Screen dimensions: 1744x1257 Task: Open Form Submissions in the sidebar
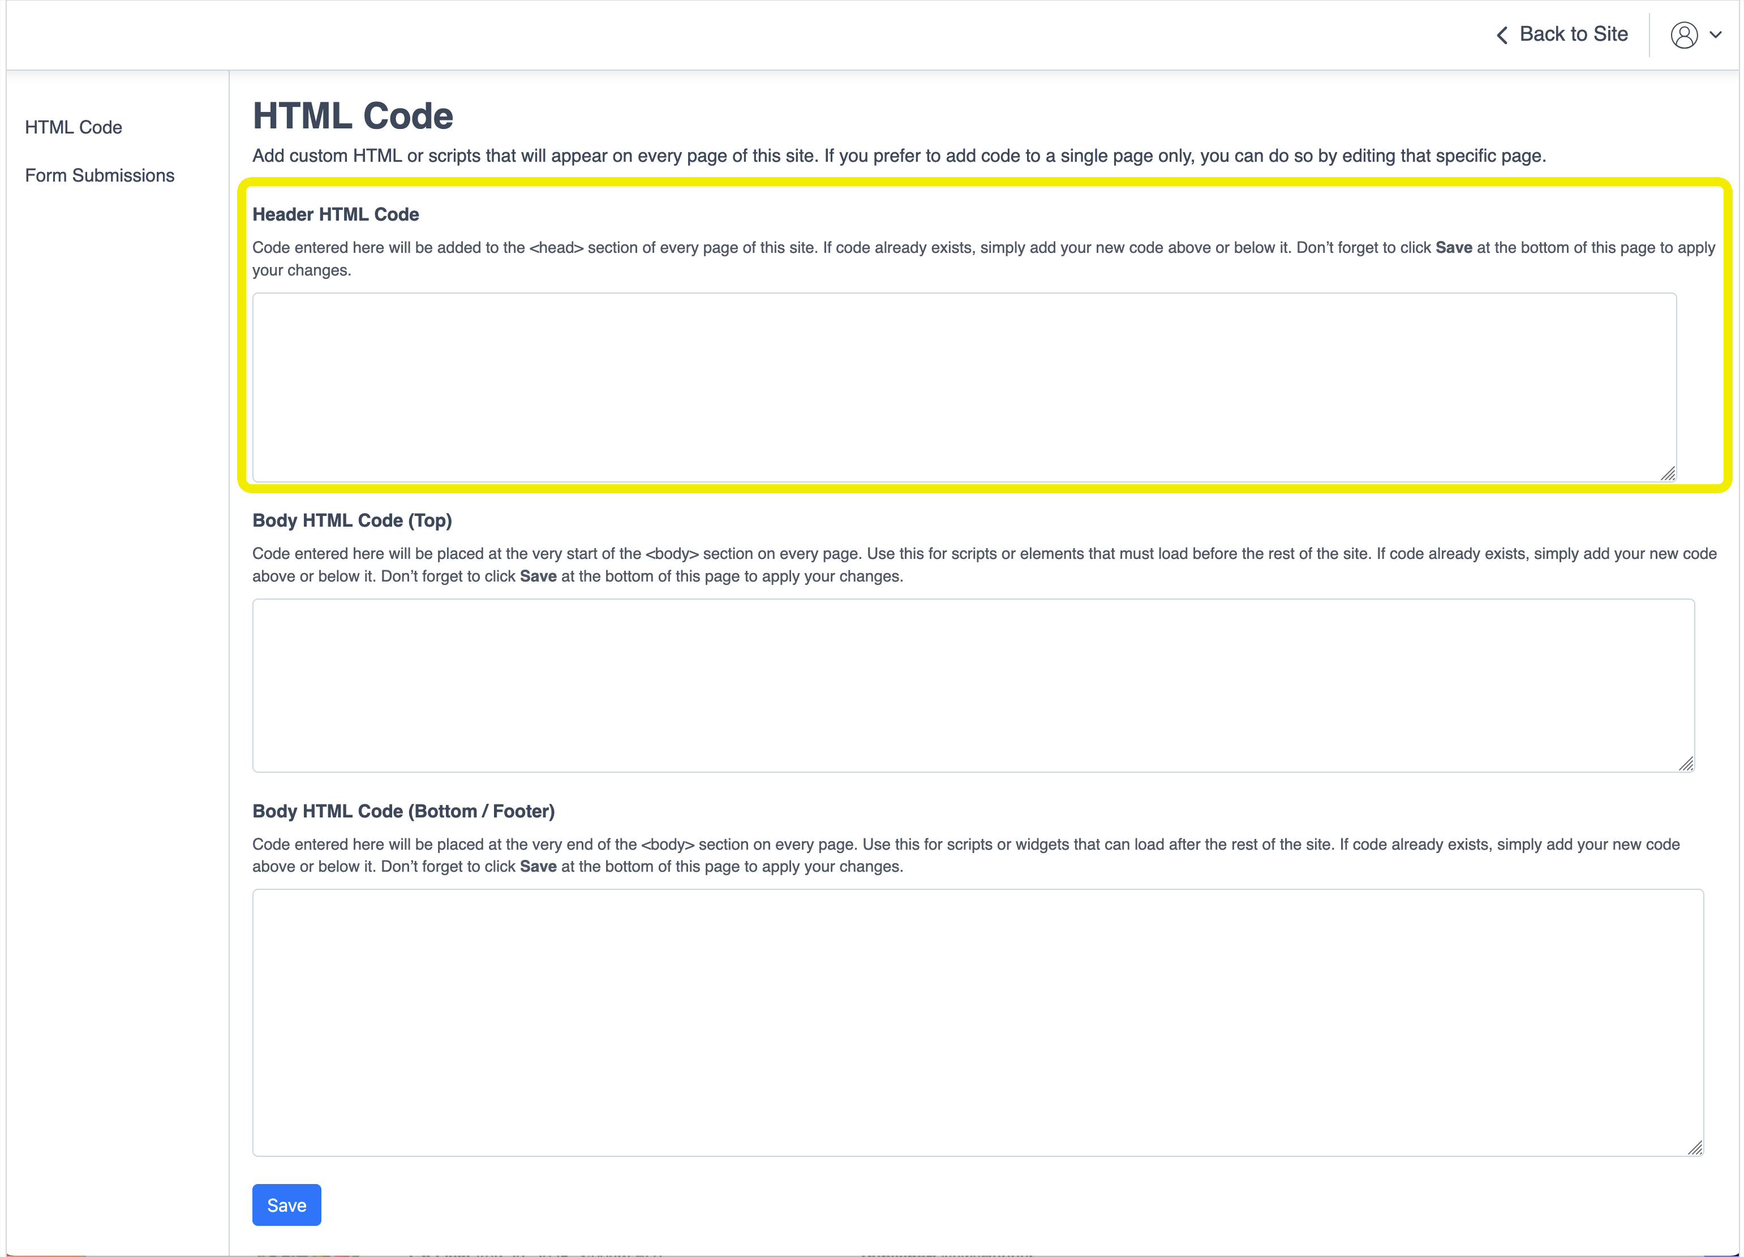(x=99, y=175)
